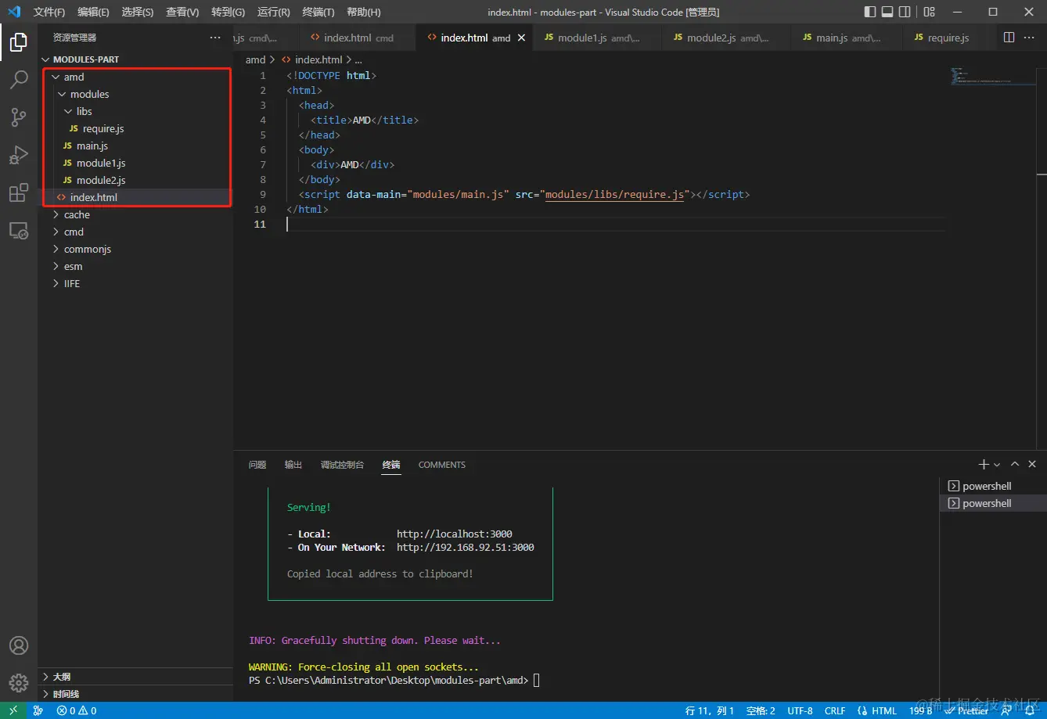Open the Accounts icon at bottom left

pos(19,645)
